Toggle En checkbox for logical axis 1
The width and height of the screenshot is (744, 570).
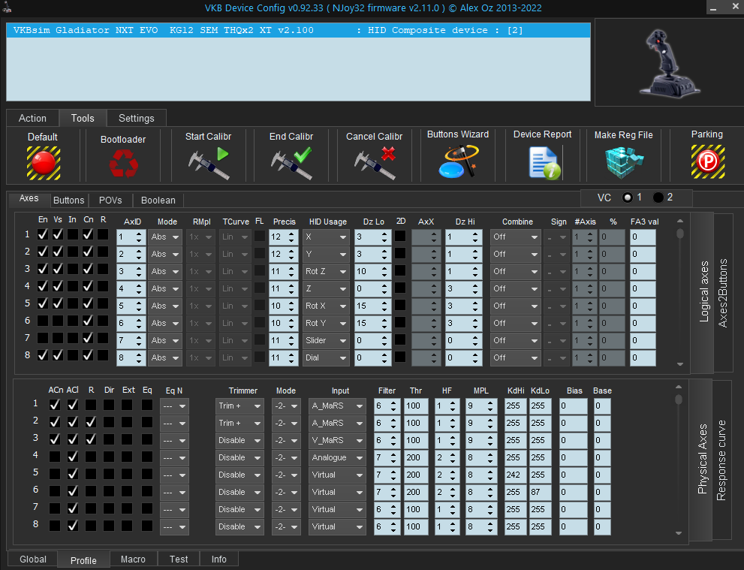43,234
